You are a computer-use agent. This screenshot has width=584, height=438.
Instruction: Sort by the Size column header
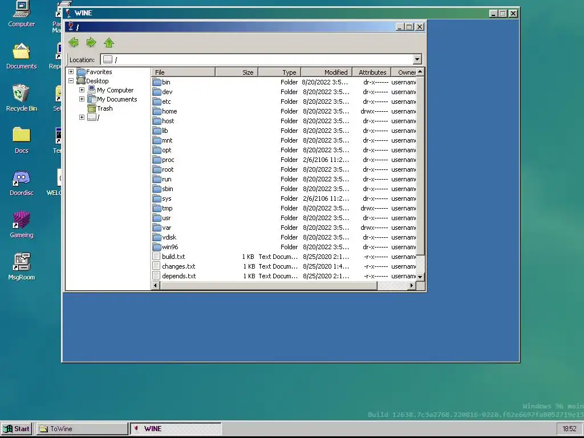pyautogui.click(x=237, y=72)
